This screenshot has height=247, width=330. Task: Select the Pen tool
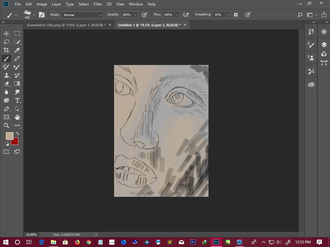click(6, 109)
